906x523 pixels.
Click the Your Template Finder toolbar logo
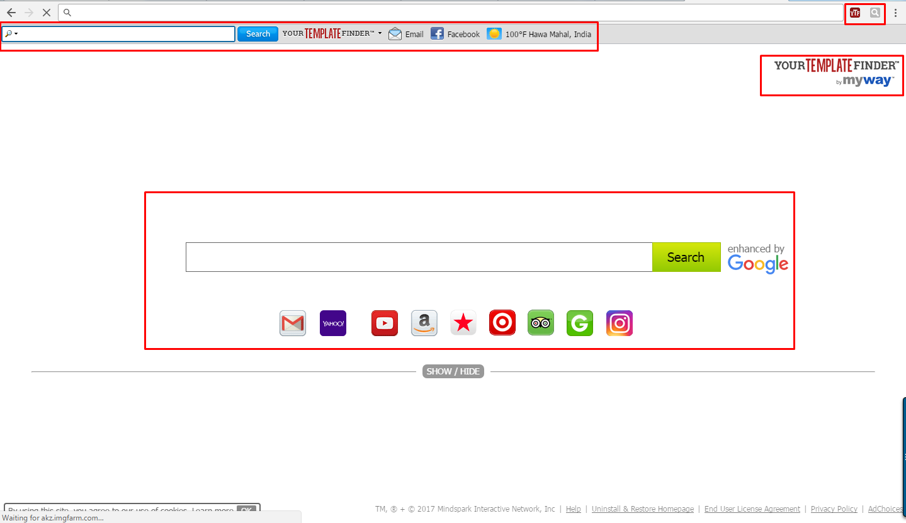point(328,34)
